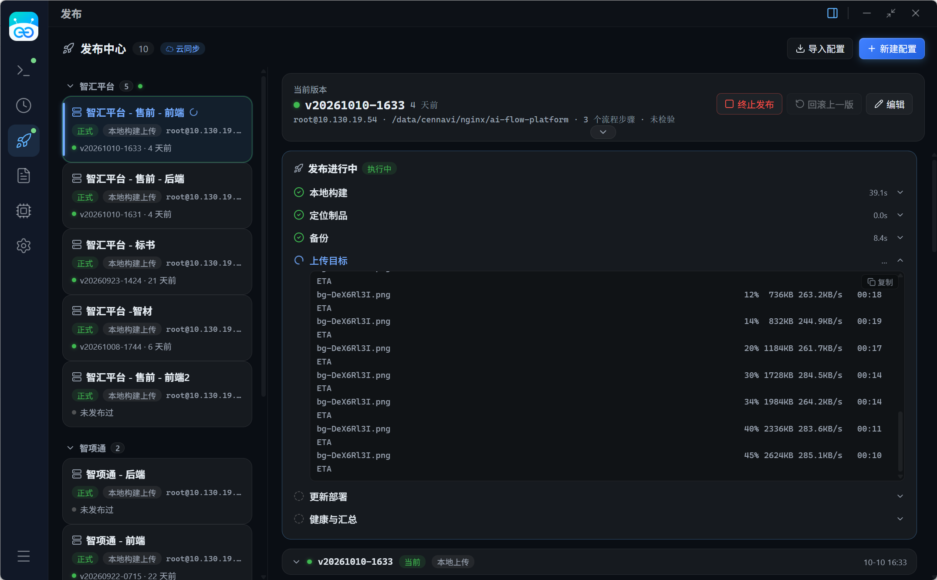Click the upload log scrollbar
Image resolution: width=937 pixels, height=580 pixels.
[x=900, y=441]
